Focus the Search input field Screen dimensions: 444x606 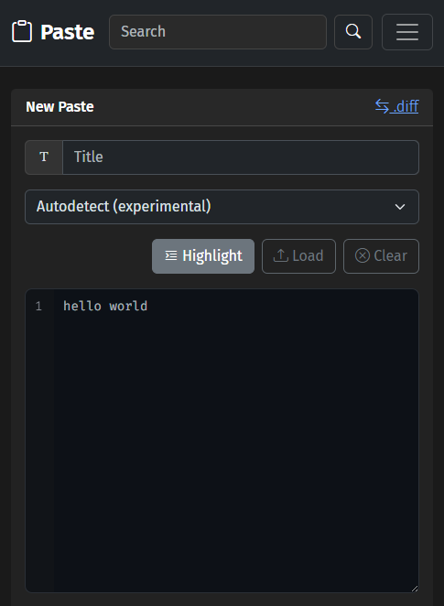tap(218, 32)
